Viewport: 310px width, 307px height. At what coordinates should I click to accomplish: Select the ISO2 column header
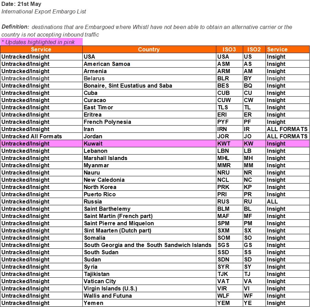tap(254, 49)
